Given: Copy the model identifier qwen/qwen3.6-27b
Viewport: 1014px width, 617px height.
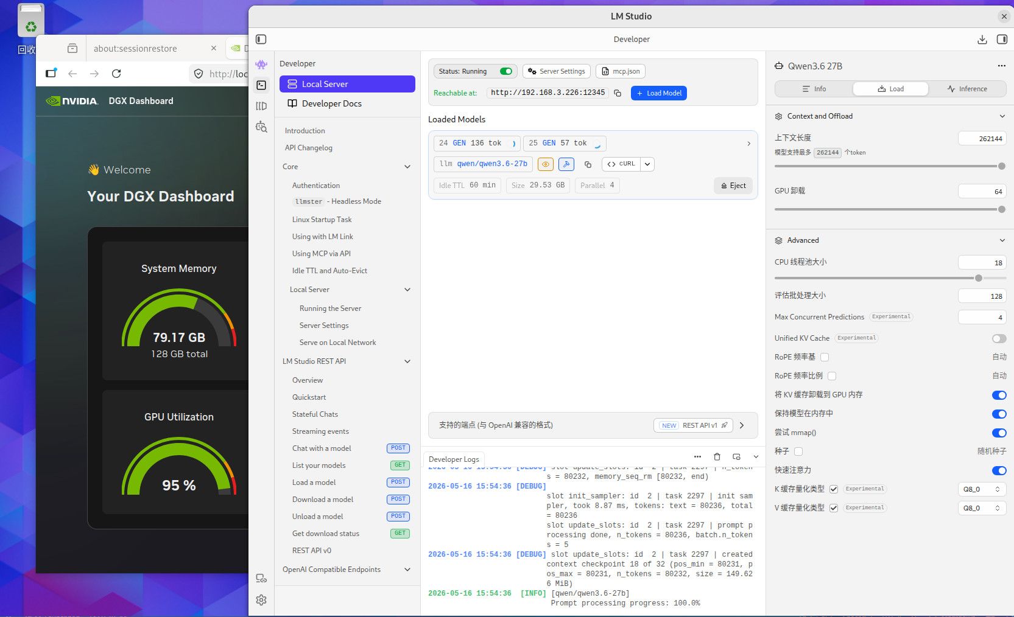Looking at the screenshot, I should coord(588,164).
